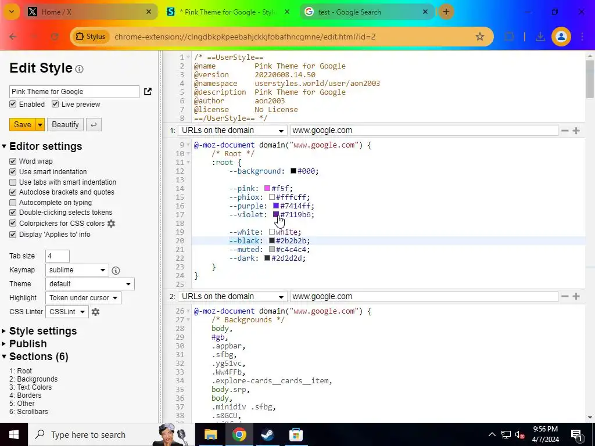This screenshot has height=446, width=595.
Task: Disable Word wrap
Action: click(13, 161)
